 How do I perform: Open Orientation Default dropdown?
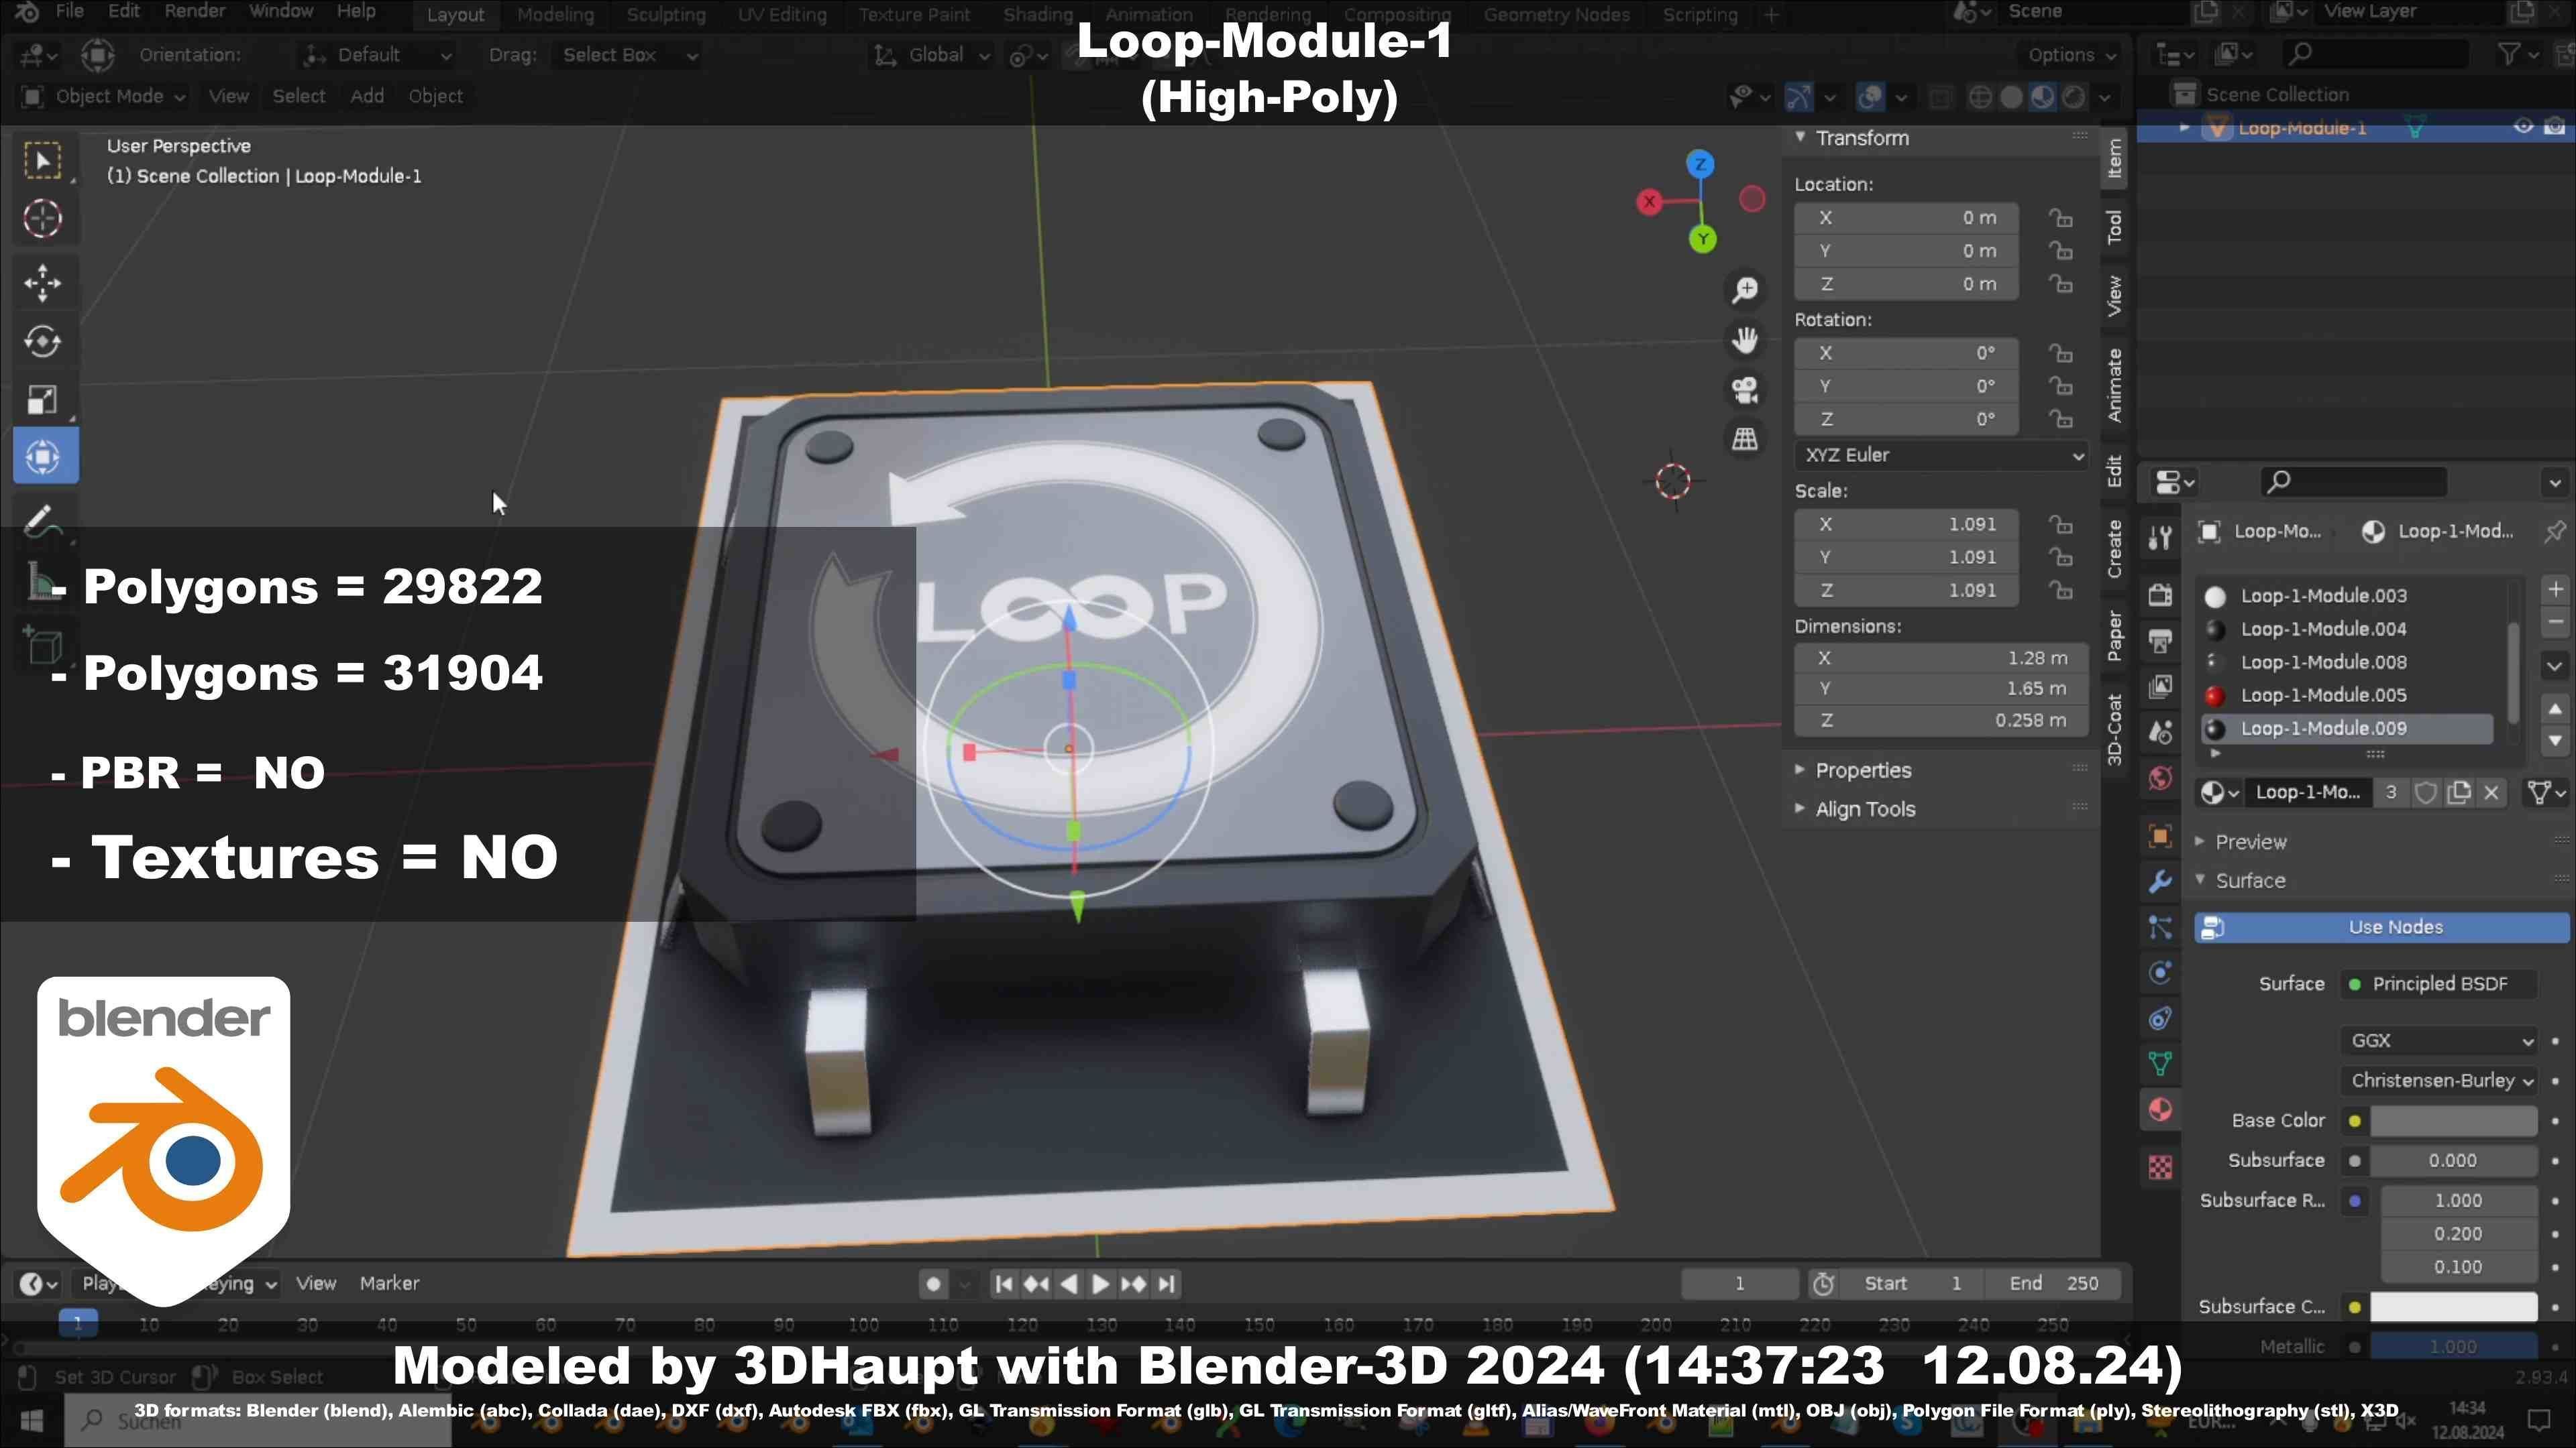(x=378, y=55)
